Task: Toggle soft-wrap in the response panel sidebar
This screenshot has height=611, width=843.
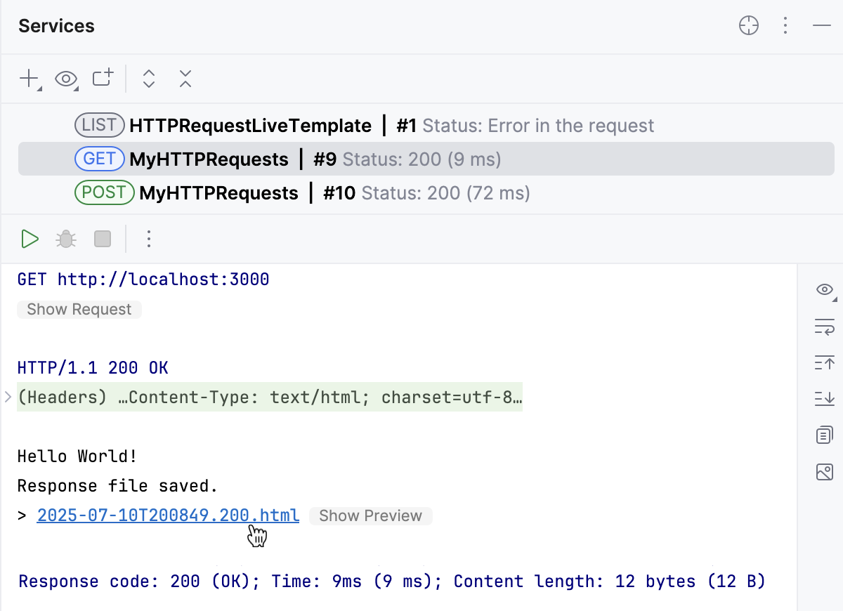Action: (824, 327)
